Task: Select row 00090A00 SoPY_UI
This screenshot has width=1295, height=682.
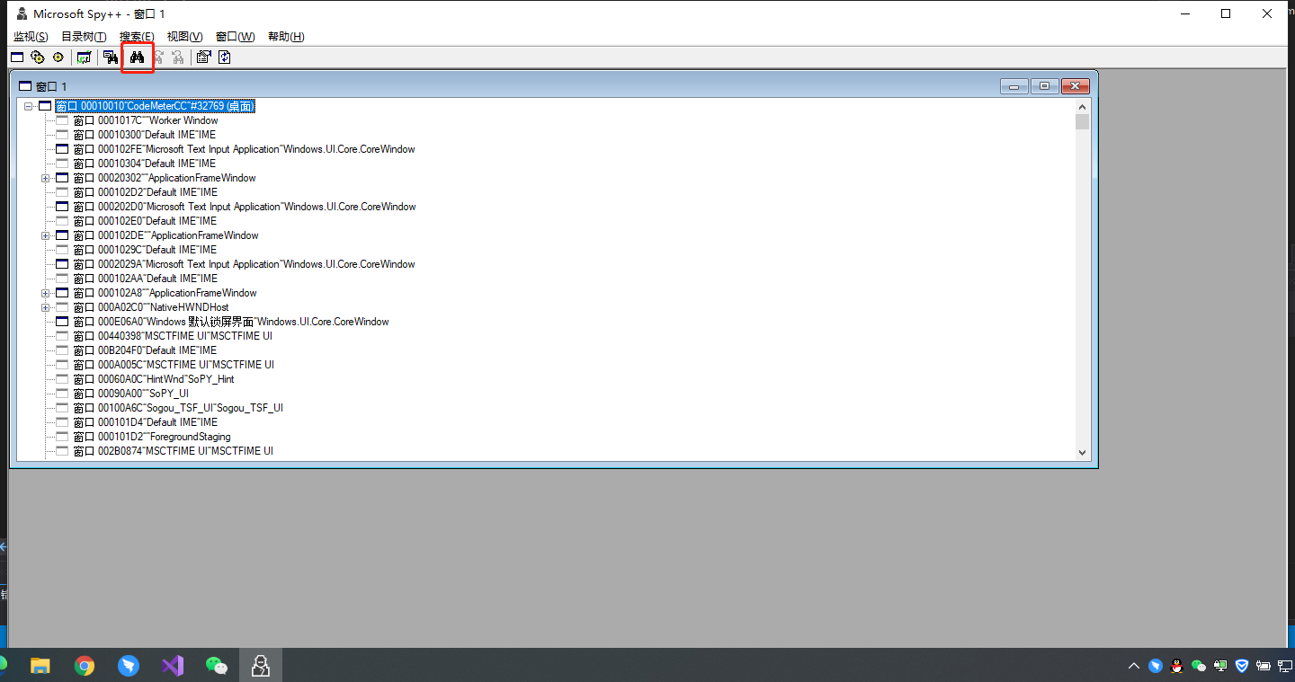Action: (x=131, y=394)
